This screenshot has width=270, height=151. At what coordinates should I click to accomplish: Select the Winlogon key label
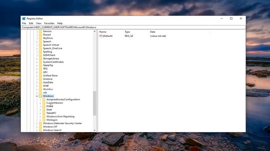click(x=52, y=120)
